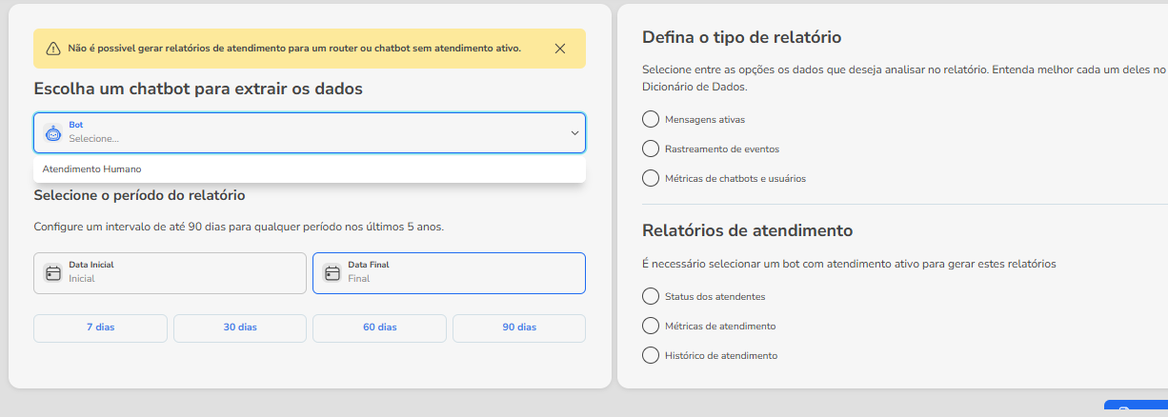Focus the Data Inicial date field
The image size is (1168, 417).
pyautogui.click(x=170, y=273)
